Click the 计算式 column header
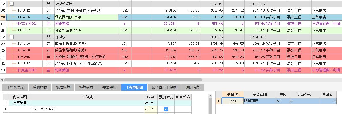 click(87, 97)
